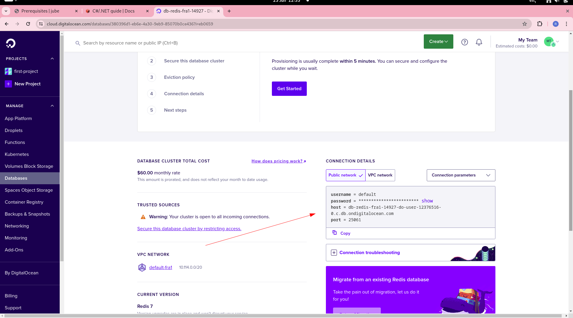This screenshot has height=318, width=573.
Task: Open Backups & Snapshots
Action: tap(30, 214)
